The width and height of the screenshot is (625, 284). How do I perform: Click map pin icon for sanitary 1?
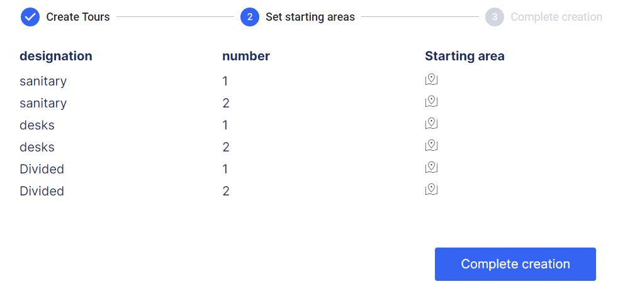coord(431,80)
